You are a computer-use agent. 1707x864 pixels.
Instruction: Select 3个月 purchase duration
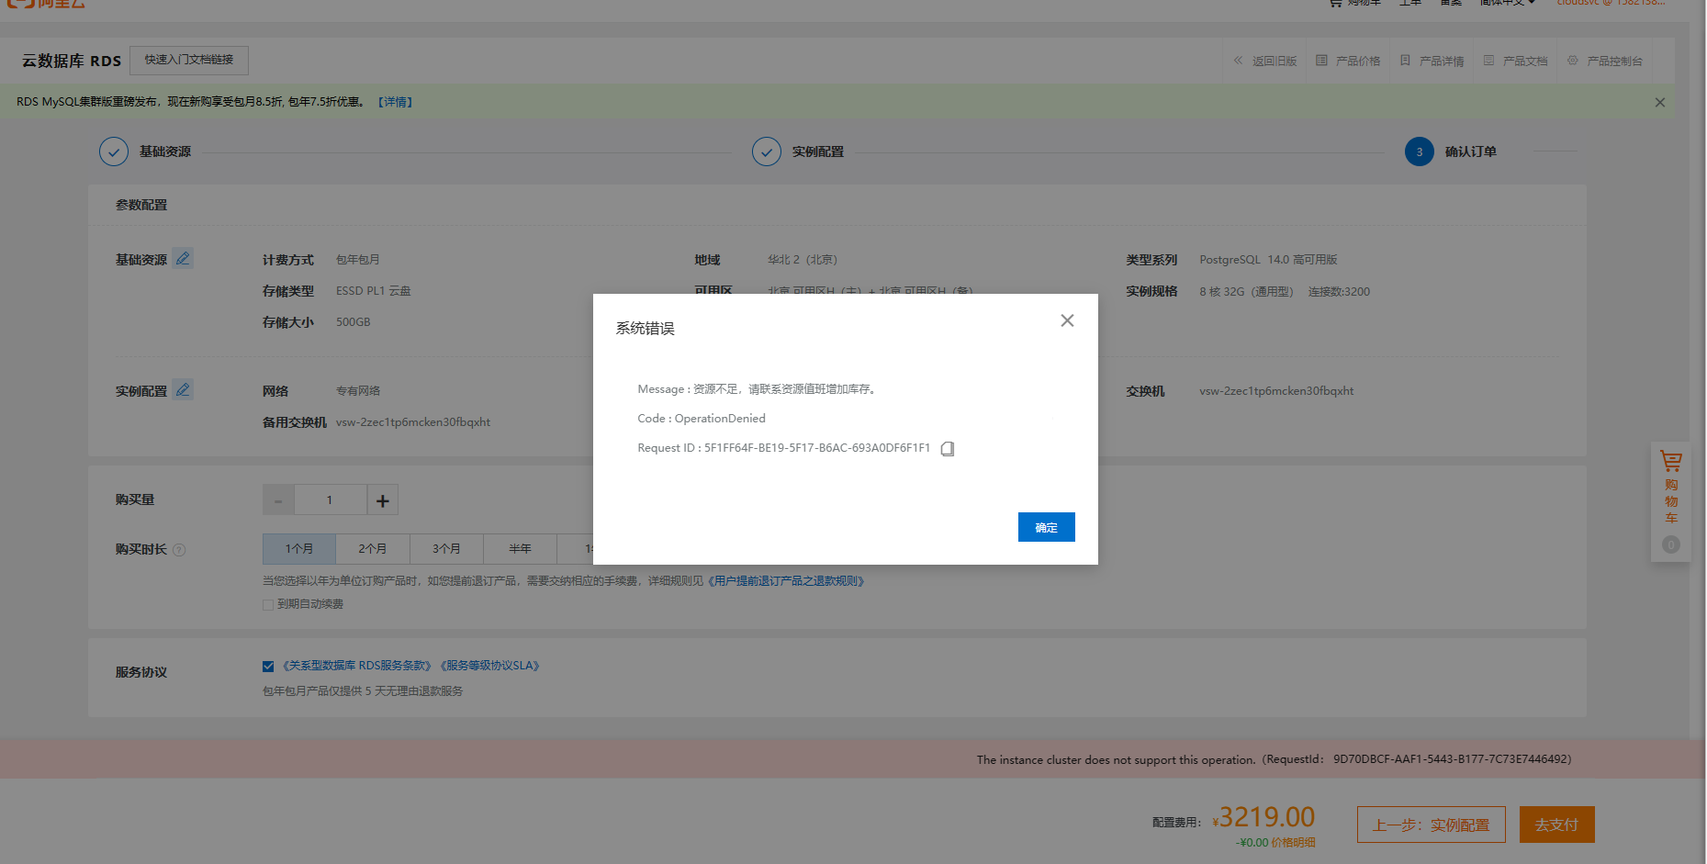(x=446, y=549)
